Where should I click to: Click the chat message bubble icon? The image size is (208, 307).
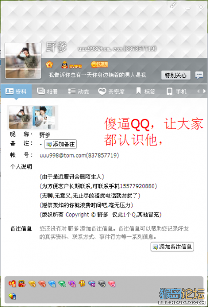(x=199, y=75)
